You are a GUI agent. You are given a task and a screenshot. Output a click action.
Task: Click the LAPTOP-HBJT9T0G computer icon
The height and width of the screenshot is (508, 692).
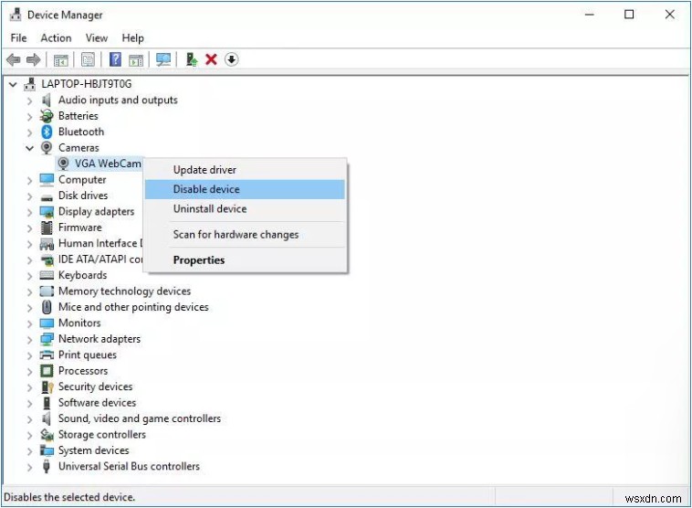[x=30, y=83]
